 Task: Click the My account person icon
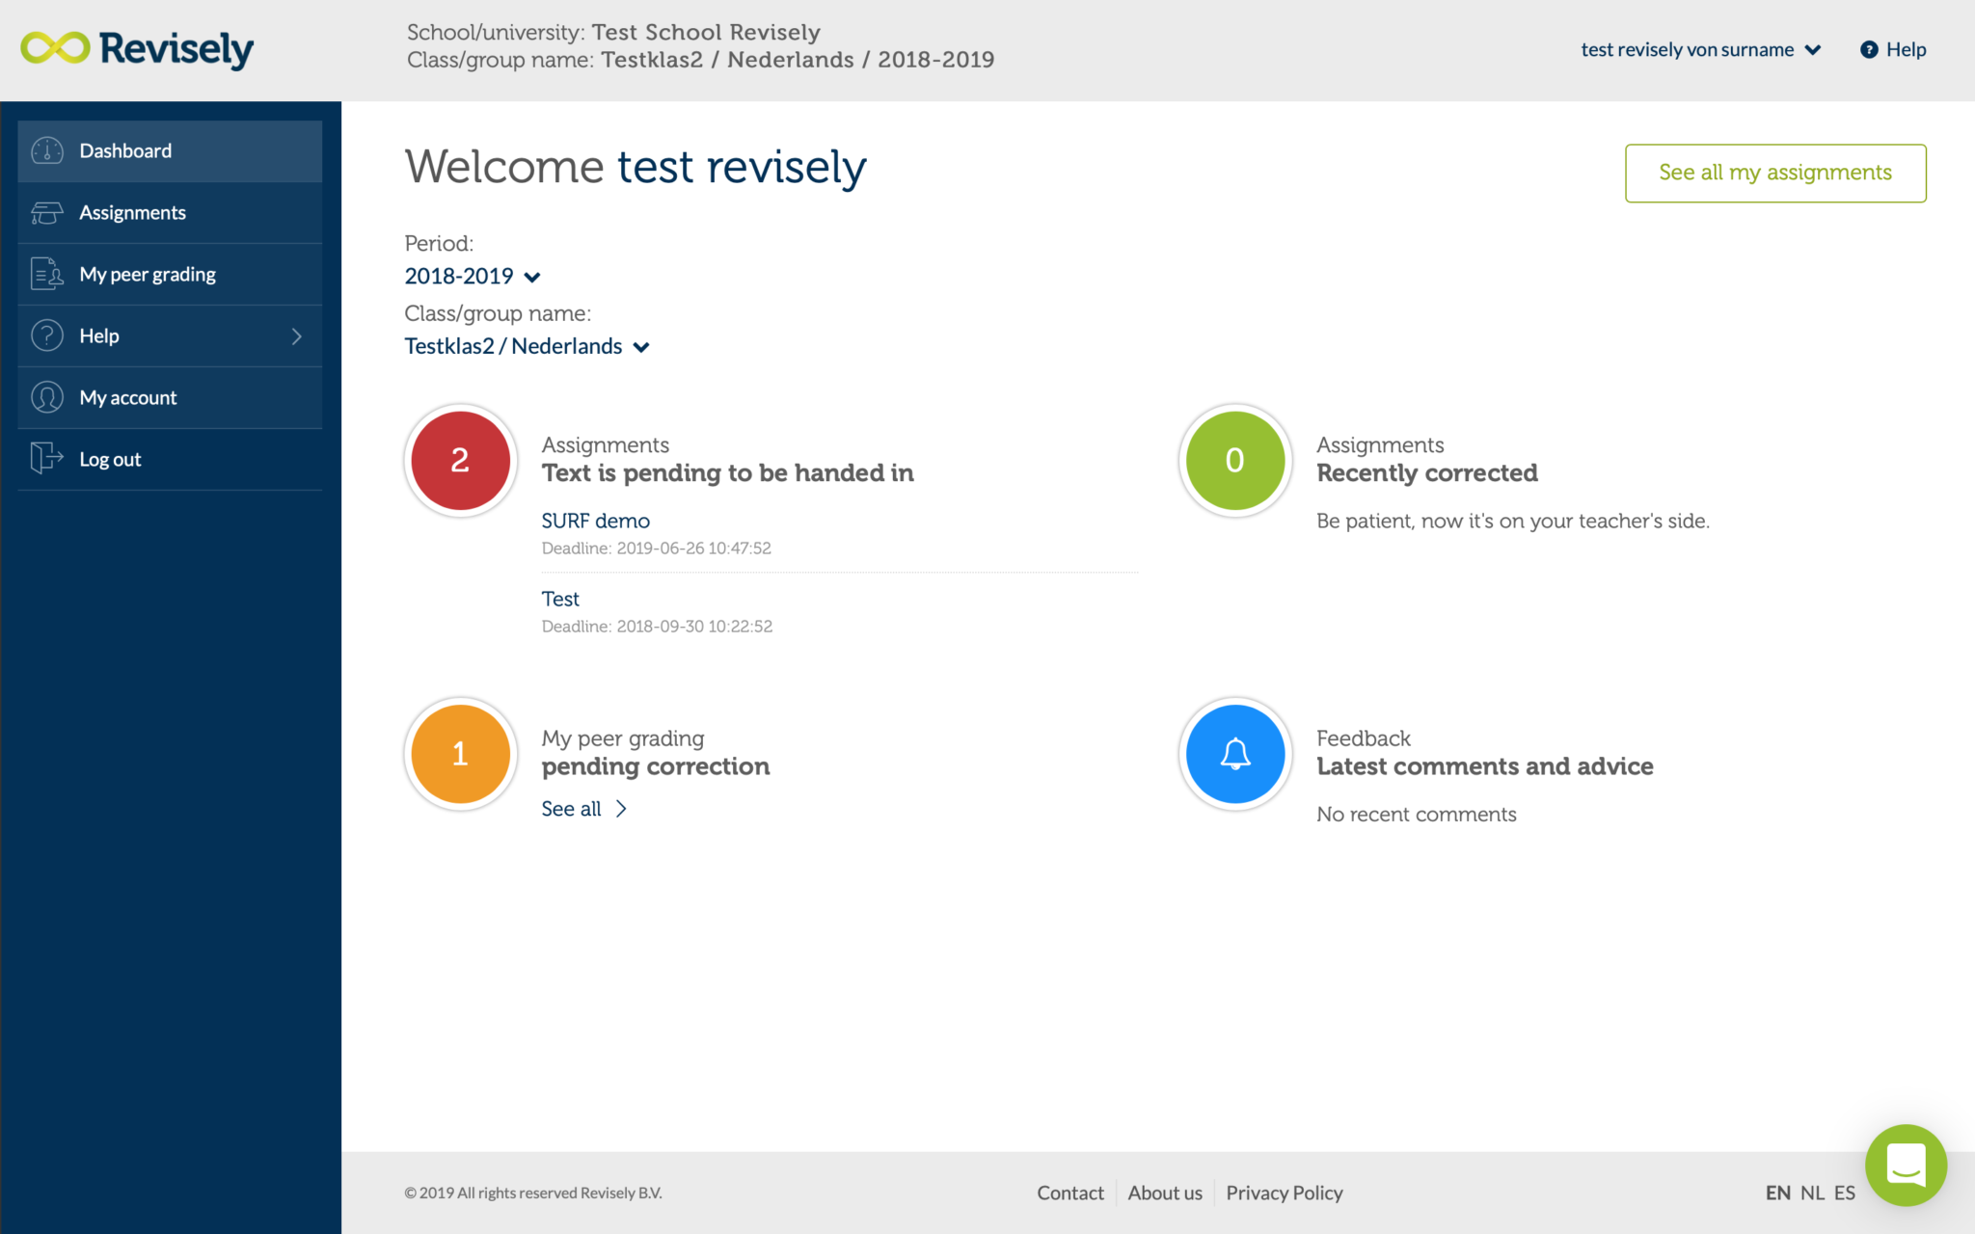46,397
